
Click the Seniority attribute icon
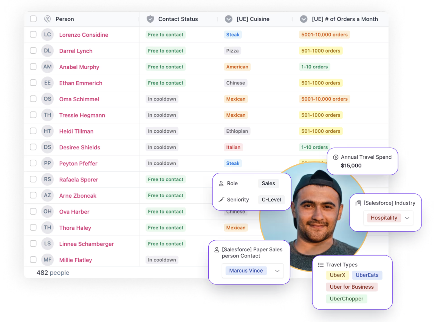click(x=221, y=200)
